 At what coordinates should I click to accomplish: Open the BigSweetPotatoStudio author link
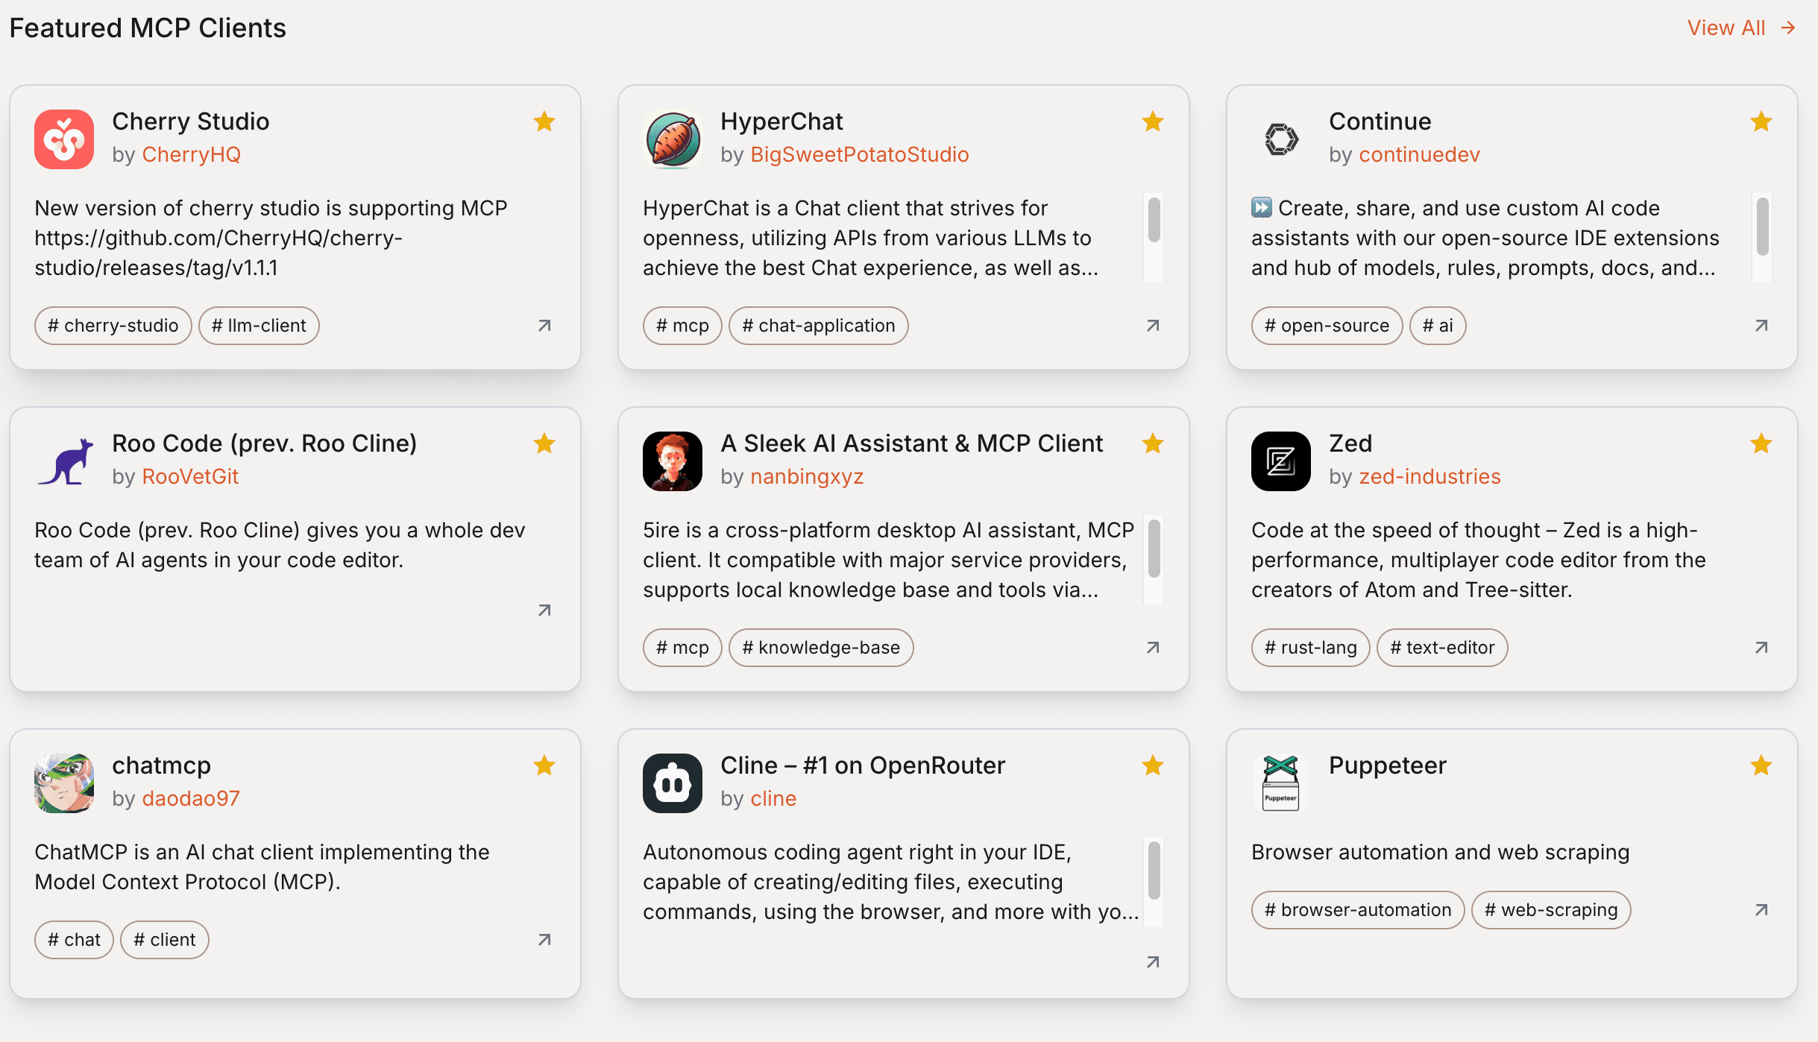860,154
